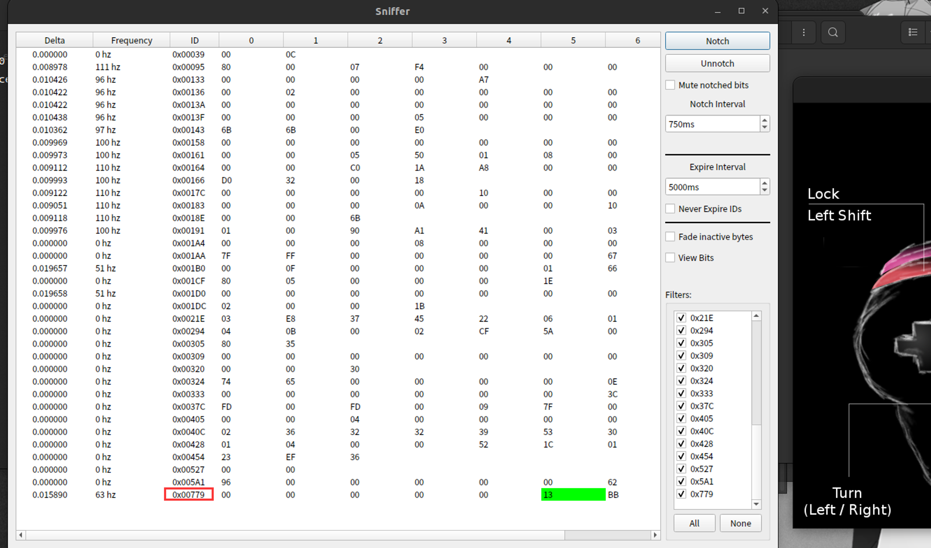
Task: Select ID 0x00191 in the table
Action: point(189,231)
